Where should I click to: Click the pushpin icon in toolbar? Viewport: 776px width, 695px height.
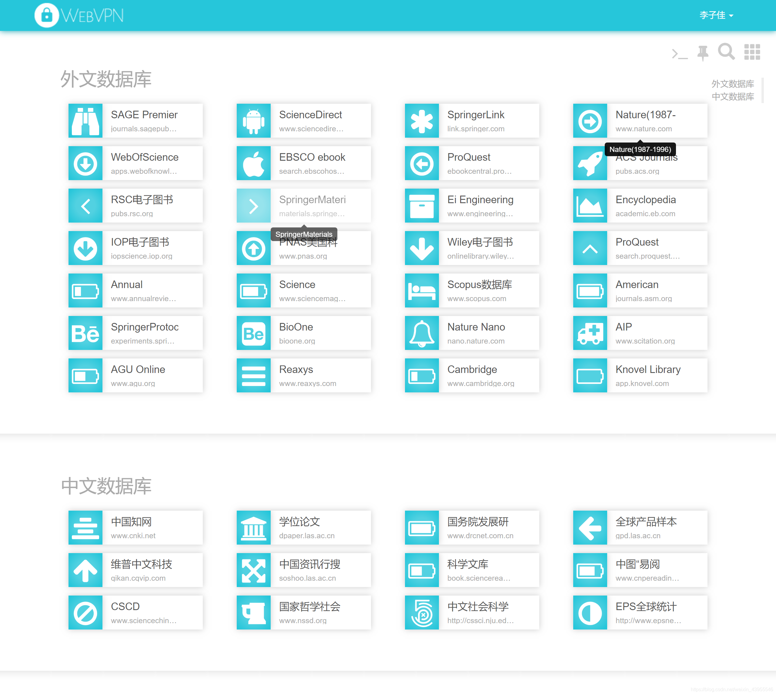702,53
